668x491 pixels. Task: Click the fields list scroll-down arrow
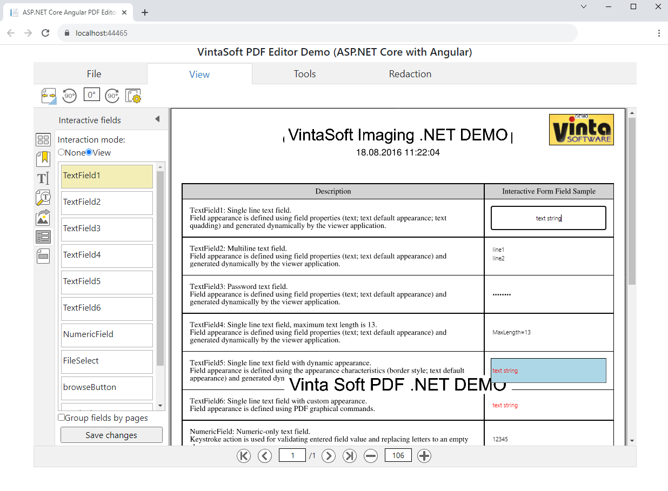pyautogui.click(x=160, y=406)
